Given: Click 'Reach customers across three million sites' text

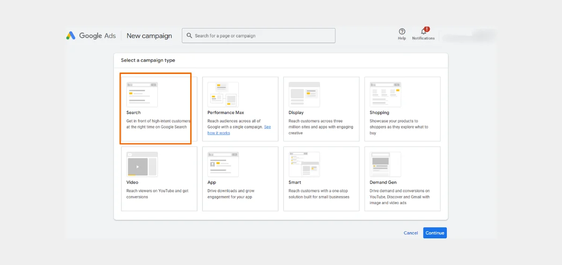Looking at the screenshot, I should [321, 127].
